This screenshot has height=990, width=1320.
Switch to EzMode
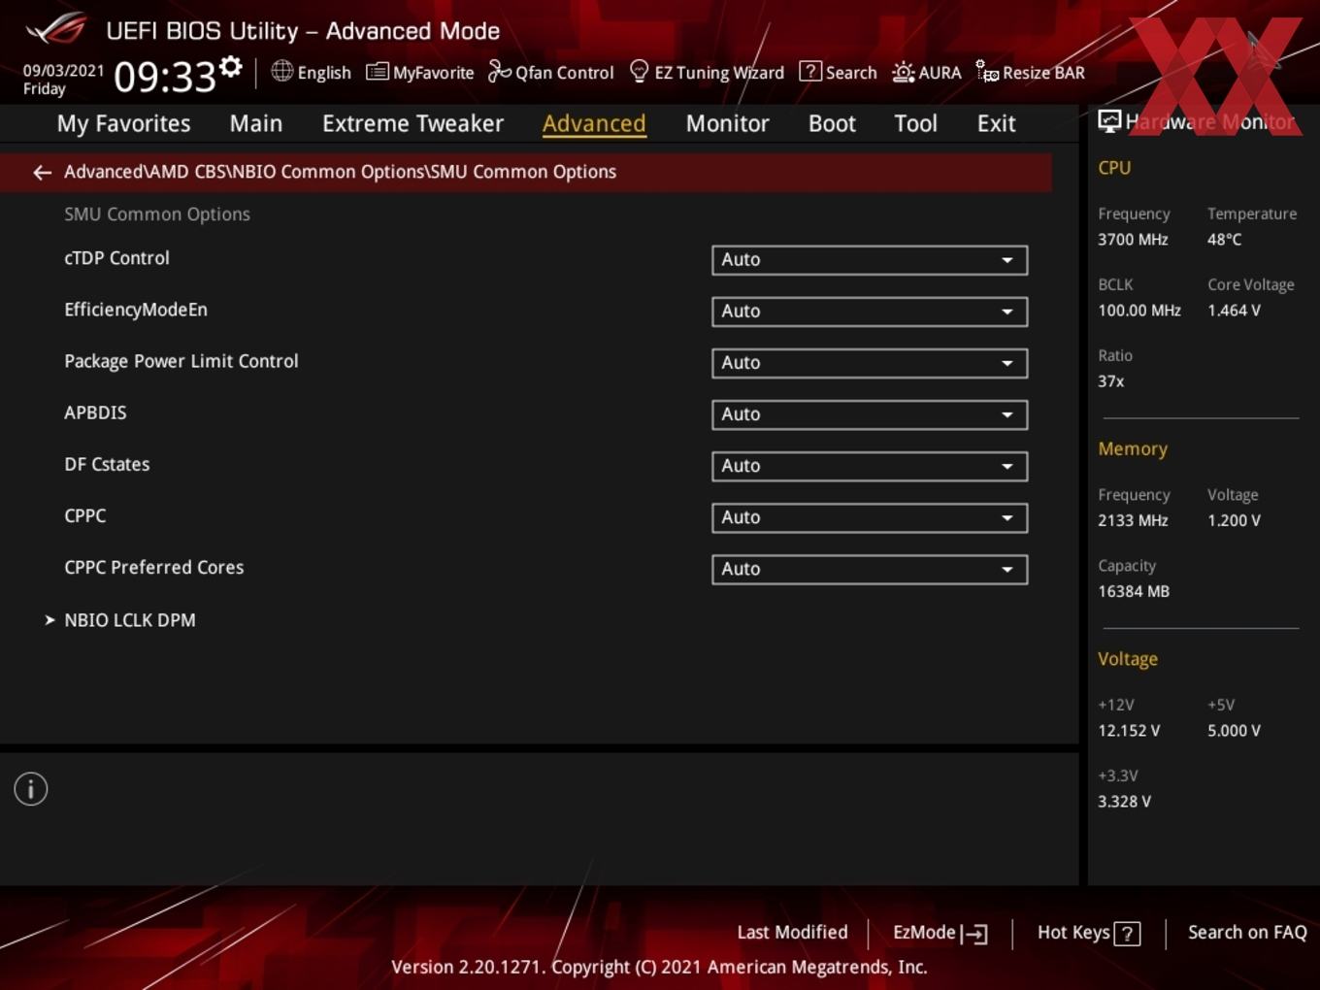click(940, 933)
